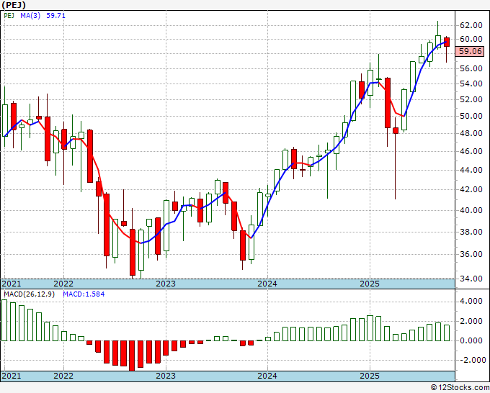Click the MA(3) indicator label

(x=30, y=15)
